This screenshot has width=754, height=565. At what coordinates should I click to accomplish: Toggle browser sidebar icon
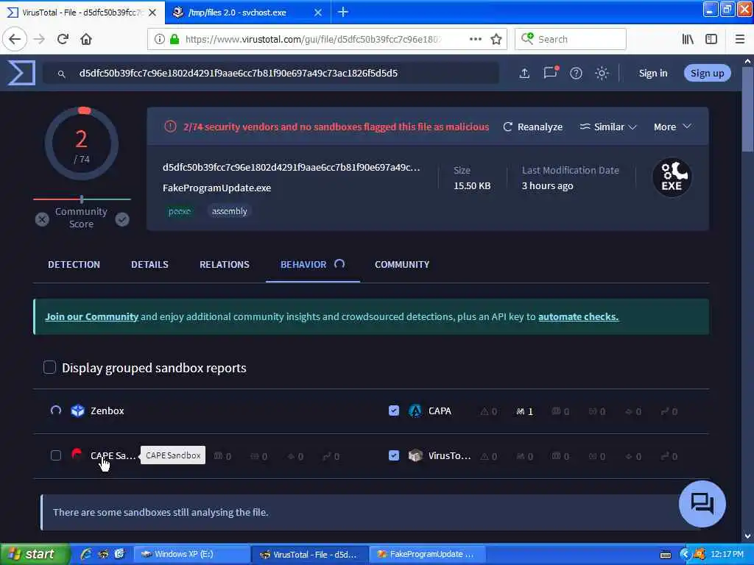[x=711, y=39]
